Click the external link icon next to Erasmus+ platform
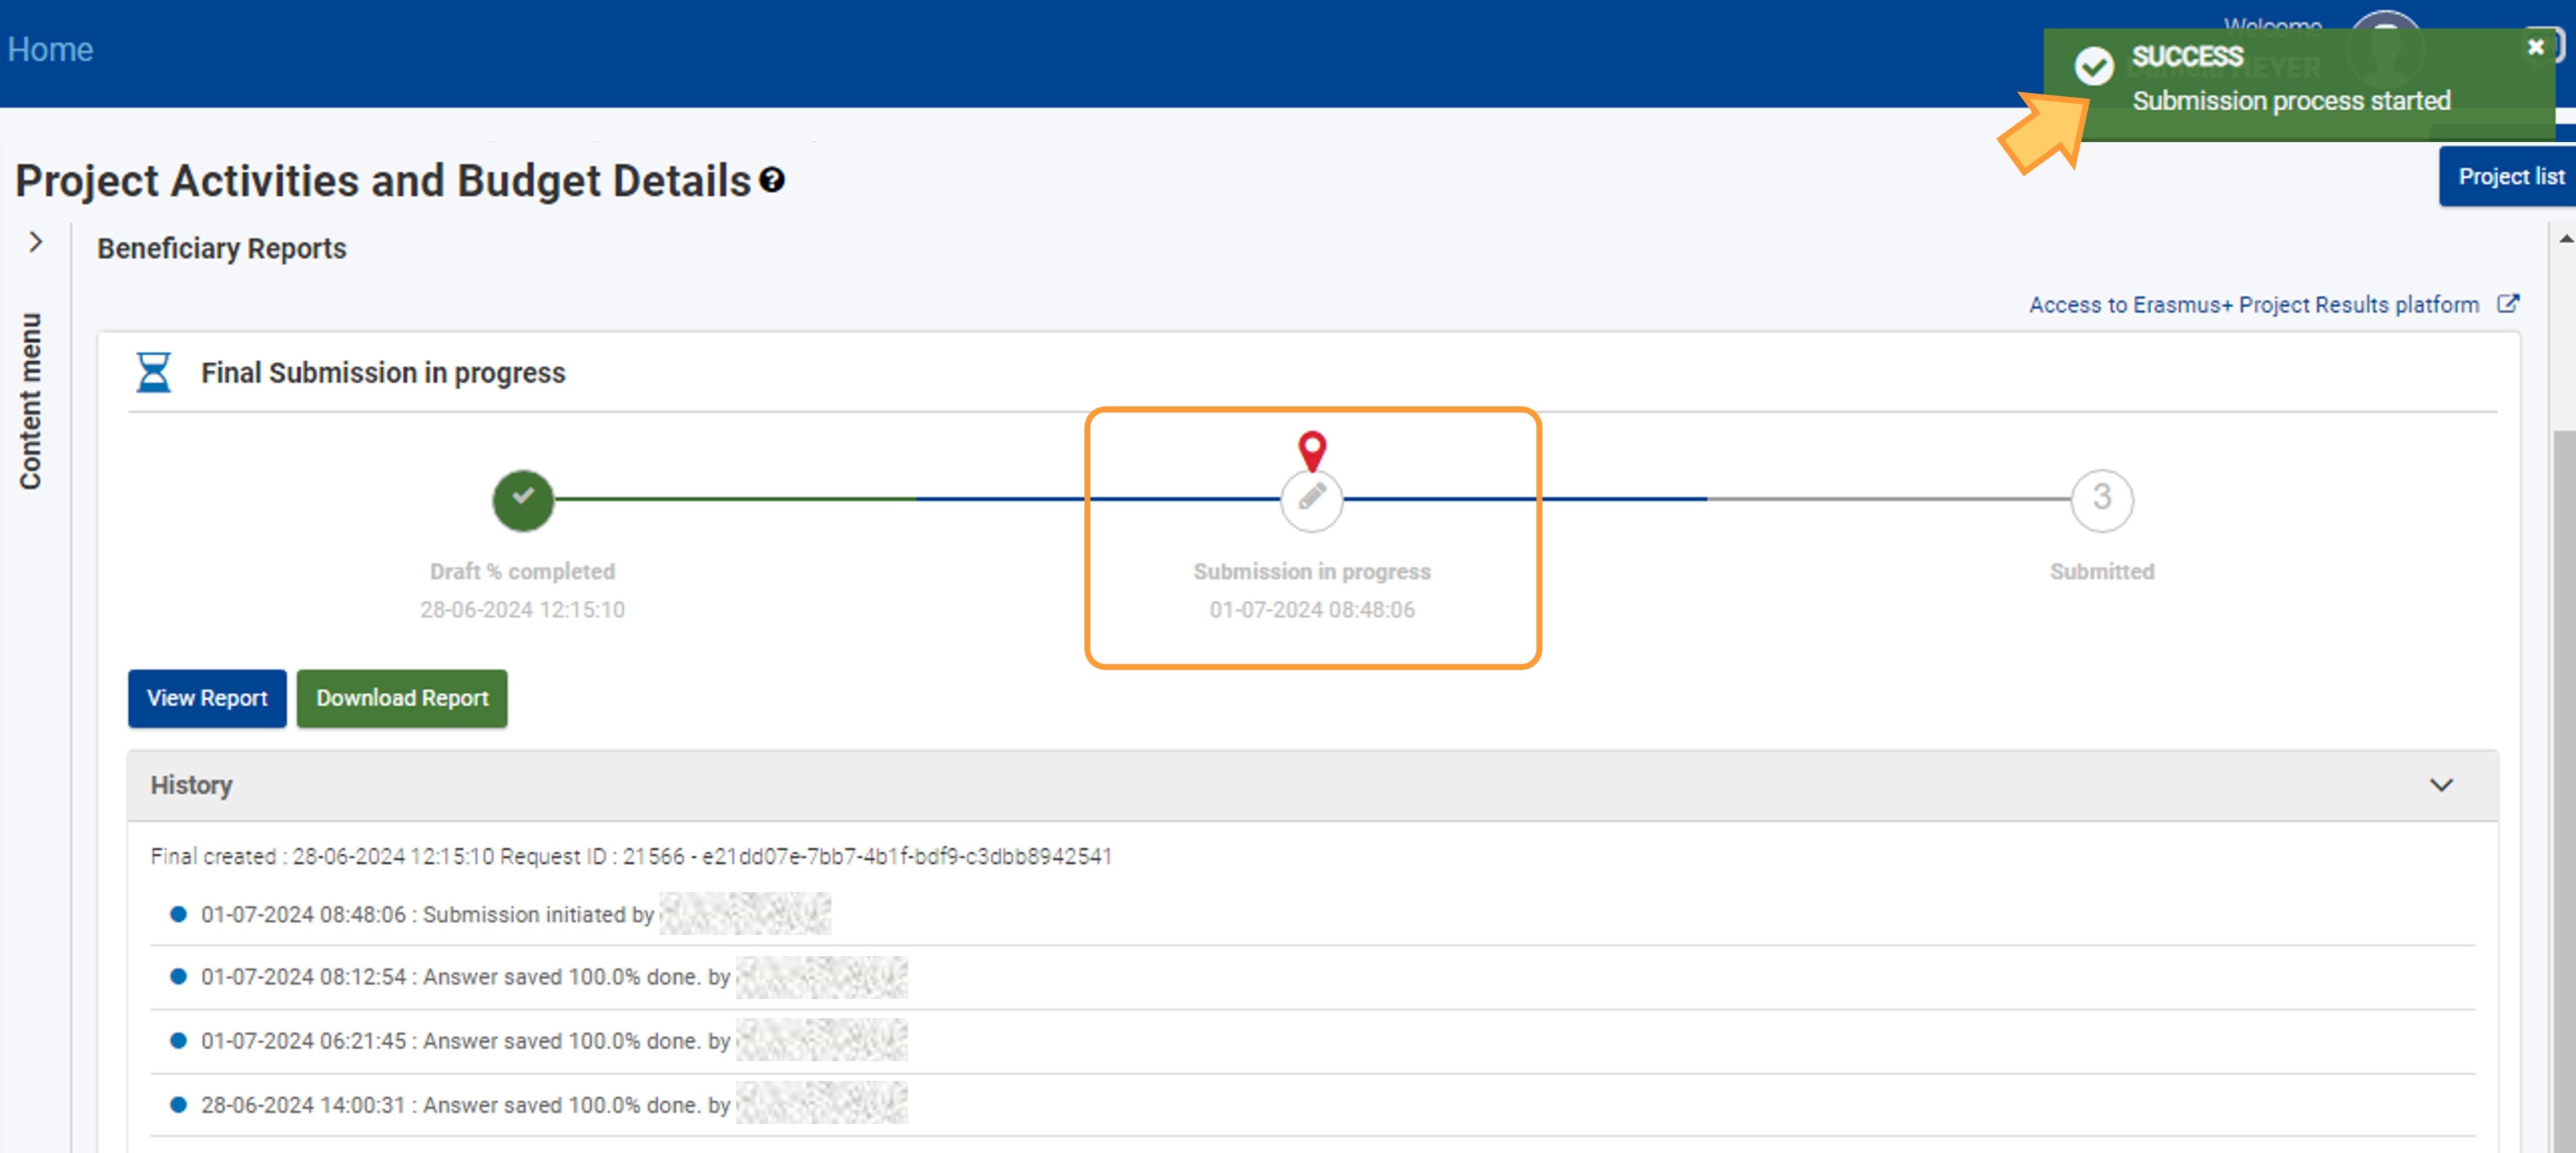 tap(2508, 303)
